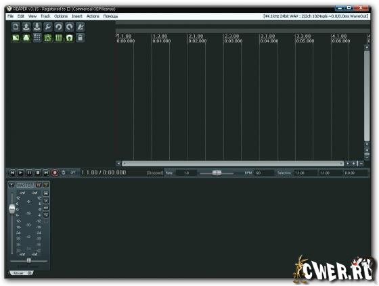Click the BPM tempo field
Viewport: 379px width, 286px height.
(263, 173)
